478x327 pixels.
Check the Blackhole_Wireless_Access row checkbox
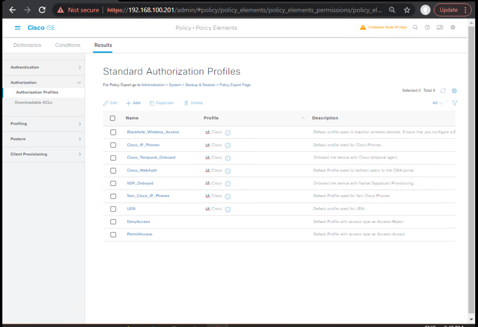[113, 132]
